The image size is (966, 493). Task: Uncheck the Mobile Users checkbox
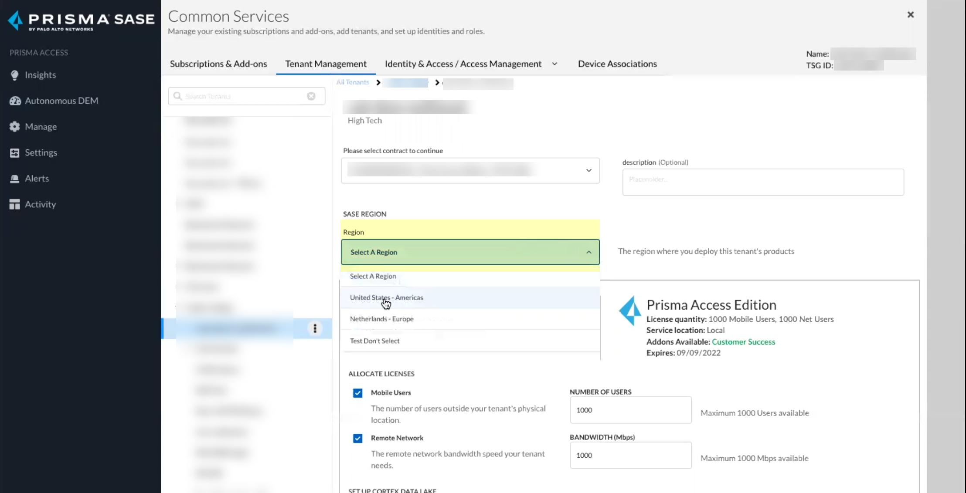pyautogui.click(x=357, y=393)
